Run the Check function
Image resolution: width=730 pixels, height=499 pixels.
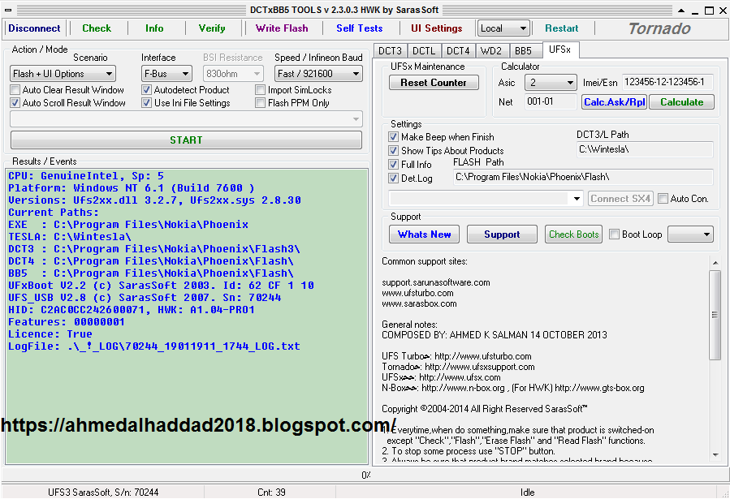coord(97,28)
